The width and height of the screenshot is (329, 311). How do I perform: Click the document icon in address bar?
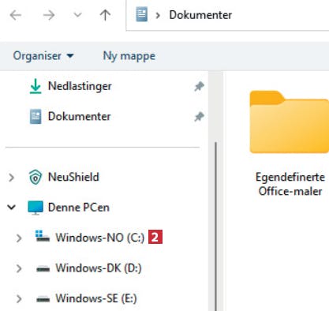pos(141,15)
